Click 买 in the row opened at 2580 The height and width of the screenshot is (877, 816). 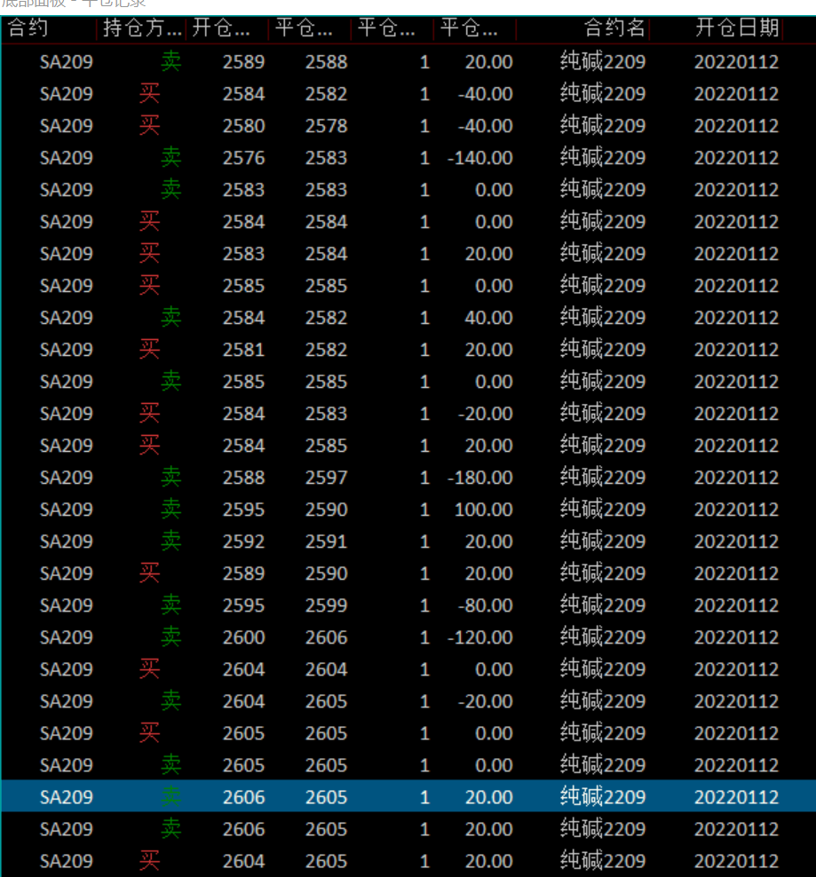[x=149, y=125]
